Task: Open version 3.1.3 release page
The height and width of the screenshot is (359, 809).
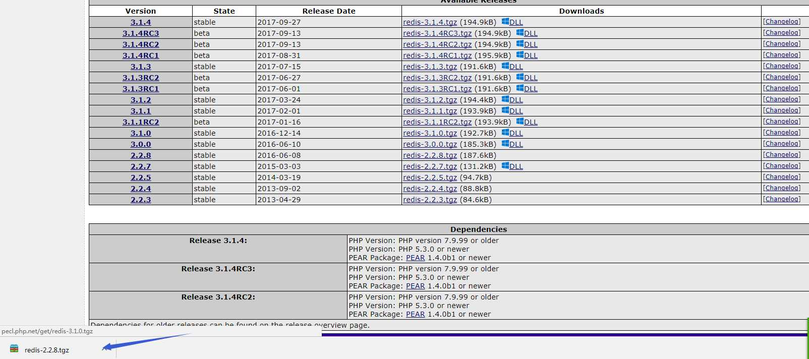Action: click(141, 67)
